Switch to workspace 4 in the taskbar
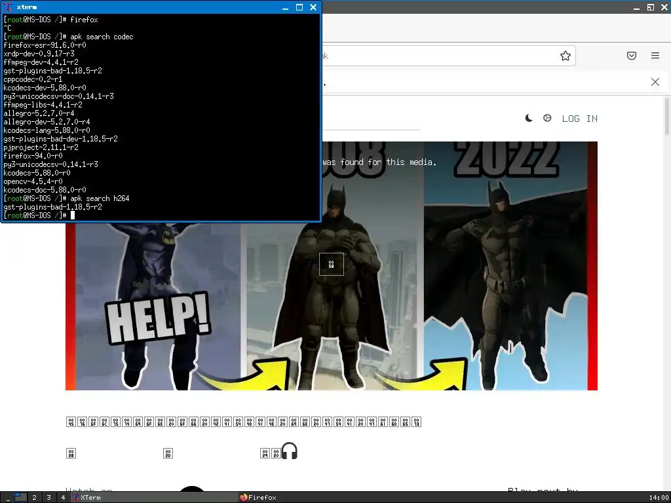671x503 pixels. pyautogui.click(x=63, y=498)
